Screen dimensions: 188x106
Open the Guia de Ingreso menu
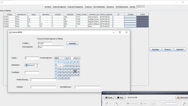pos(59,7)
